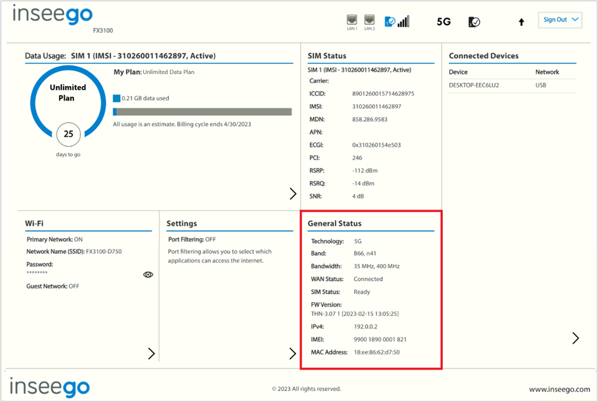
Task: Click the Carrier label in SIM Status
Action: click(x=319, y=81)
